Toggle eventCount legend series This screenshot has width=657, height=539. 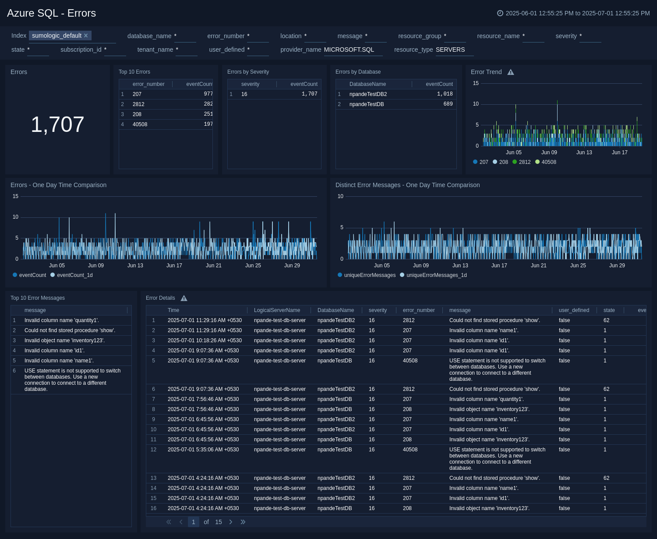tap(29, 275)
